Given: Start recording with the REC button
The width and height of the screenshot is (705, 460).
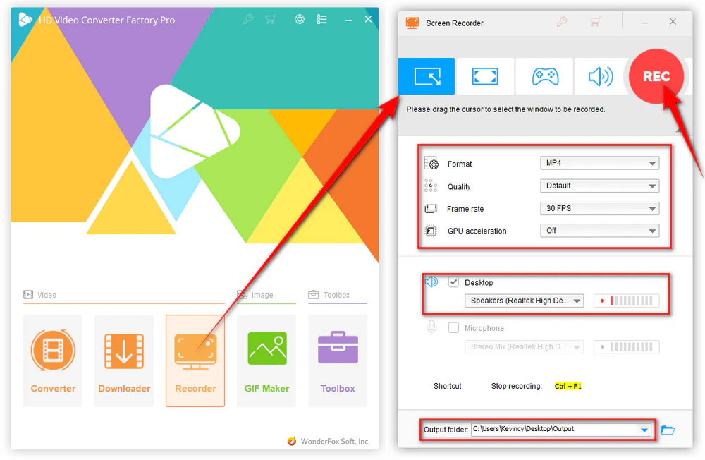Looking at the screenshot, I should (x=656, y=76).
